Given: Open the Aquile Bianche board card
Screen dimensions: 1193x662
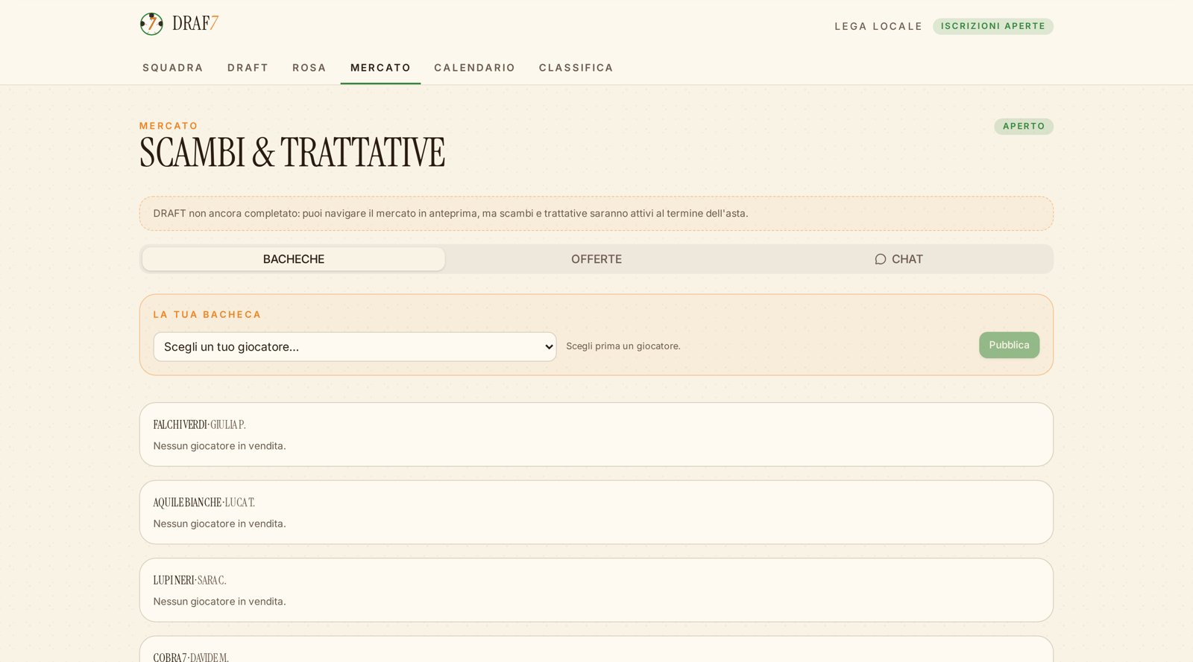Looking at the screenshot, I should (x=596, y=512).
